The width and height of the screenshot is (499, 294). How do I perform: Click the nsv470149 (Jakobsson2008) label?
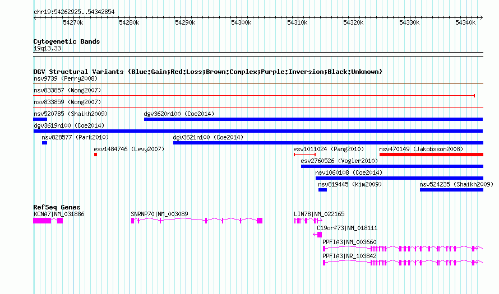coord(421,149)
